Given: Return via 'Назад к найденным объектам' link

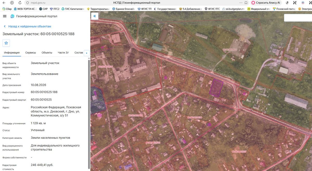Looking at the screenshot, I should coord(27,26).
